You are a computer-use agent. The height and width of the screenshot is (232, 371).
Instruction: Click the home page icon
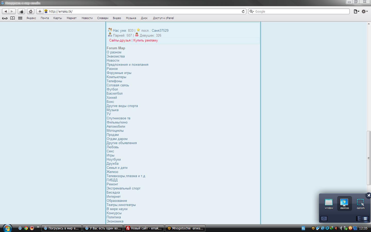[31, 11]
